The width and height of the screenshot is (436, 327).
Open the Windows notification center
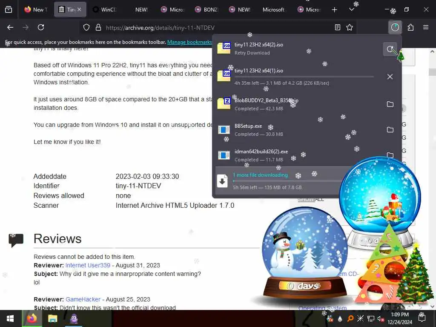(x=422, y=318)
